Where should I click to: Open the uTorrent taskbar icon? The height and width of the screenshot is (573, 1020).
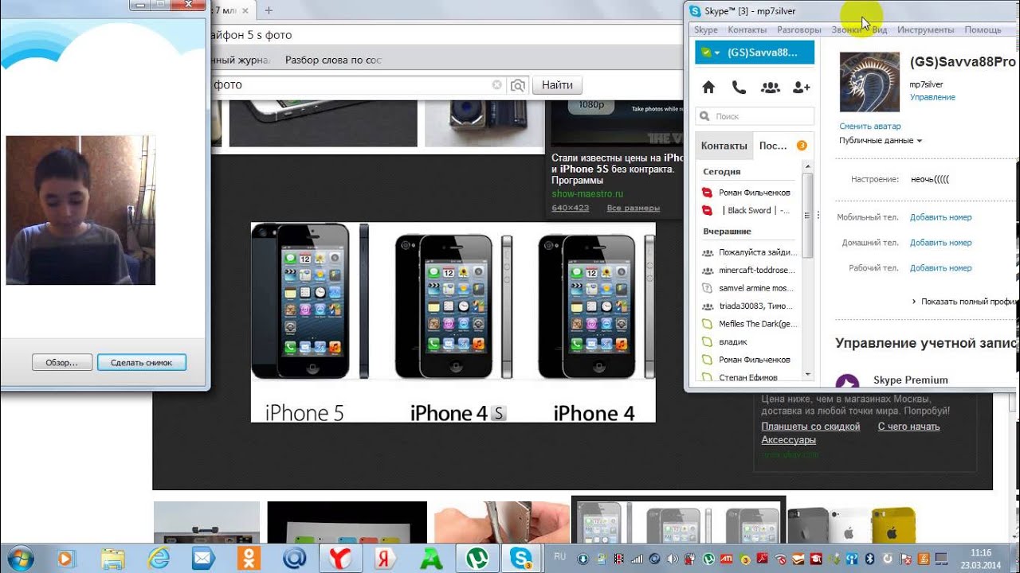478,559
